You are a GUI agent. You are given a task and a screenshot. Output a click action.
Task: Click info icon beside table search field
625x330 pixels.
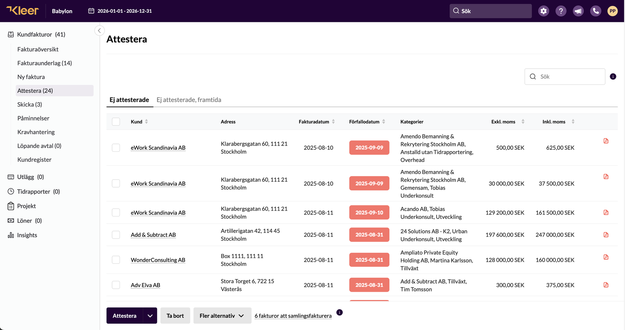(613, 76)
